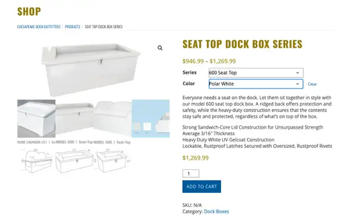The image size is (359, 221).
Task: Go to the Products breadcrumb link
Action: 72,26
